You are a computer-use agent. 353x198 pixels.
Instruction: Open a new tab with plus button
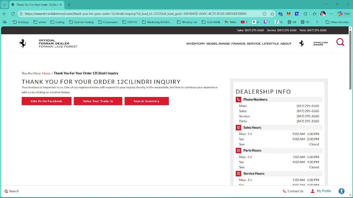click(69, 5)
